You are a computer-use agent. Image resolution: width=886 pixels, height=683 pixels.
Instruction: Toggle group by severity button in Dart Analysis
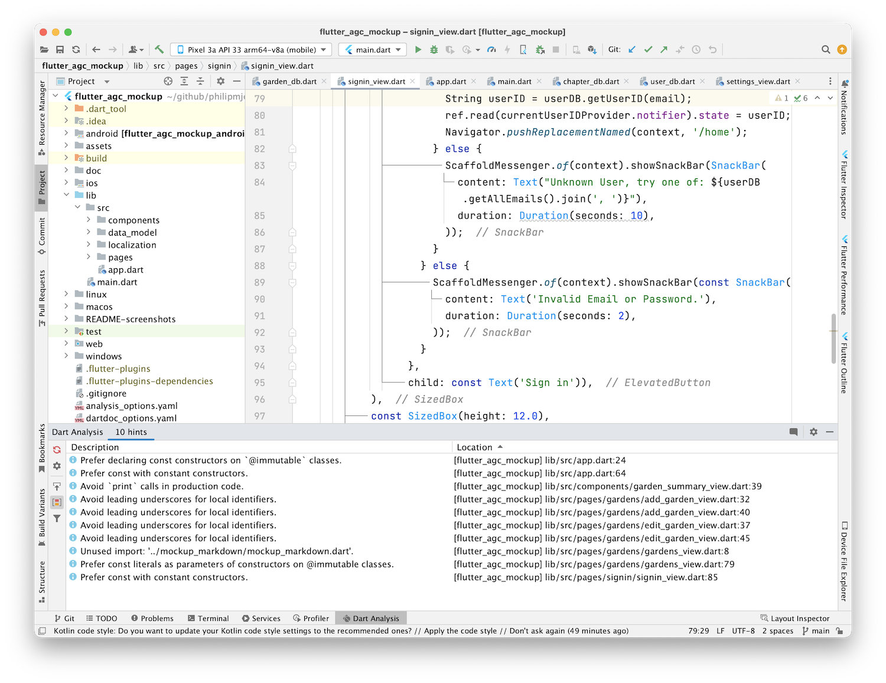(x=57, y=502)
